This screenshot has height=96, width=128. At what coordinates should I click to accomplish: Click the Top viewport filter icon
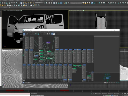pyautogui.click(x=83, y=11)
